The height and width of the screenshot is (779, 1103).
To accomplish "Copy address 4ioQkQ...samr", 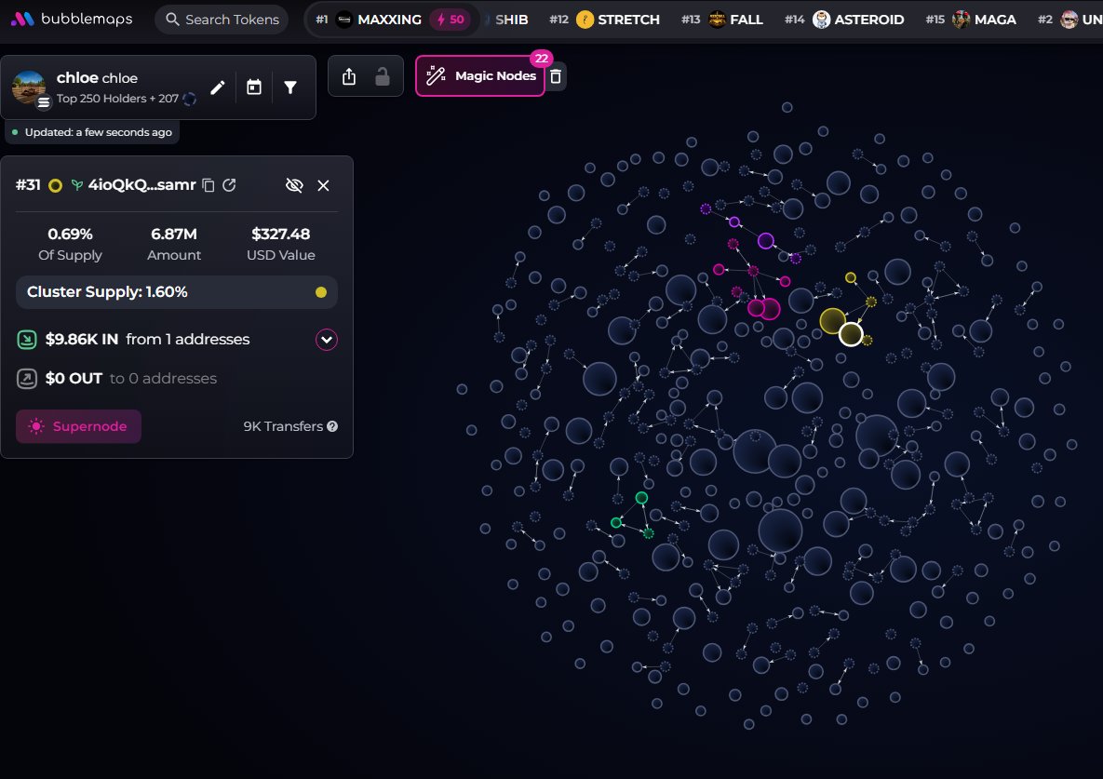I will pos(208,185).
